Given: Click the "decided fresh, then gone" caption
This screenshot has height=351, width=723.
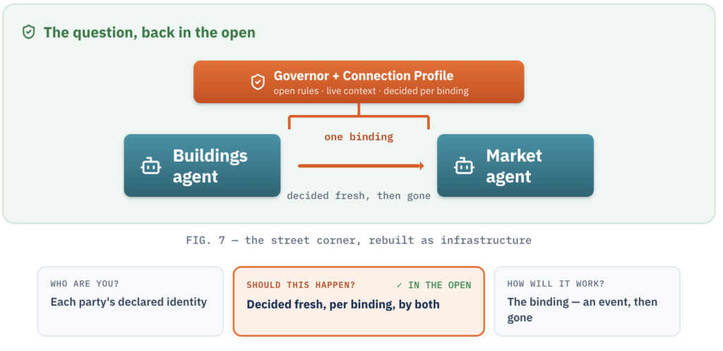Looking at the screenshot, I should pyautogui.click(x=359, y=196).
